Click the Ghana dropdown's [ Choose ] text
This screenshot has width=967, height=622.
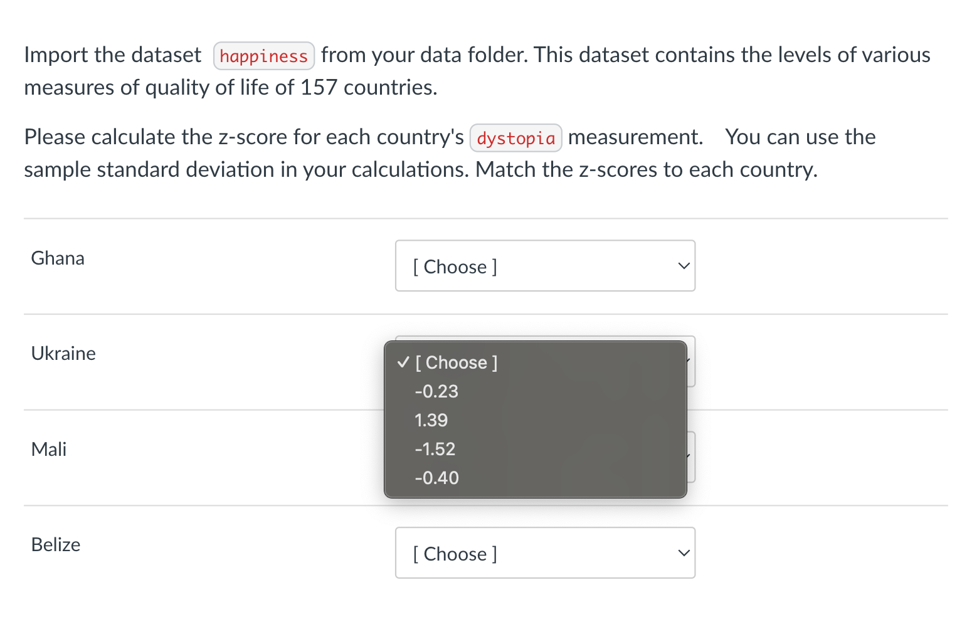pos(455,266)
